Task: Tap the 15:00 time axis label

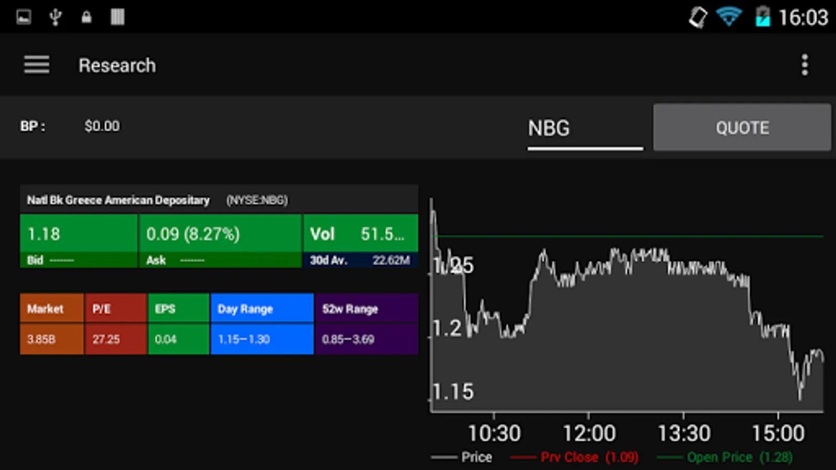Action: pyautogui.click(x=778, y=433)
